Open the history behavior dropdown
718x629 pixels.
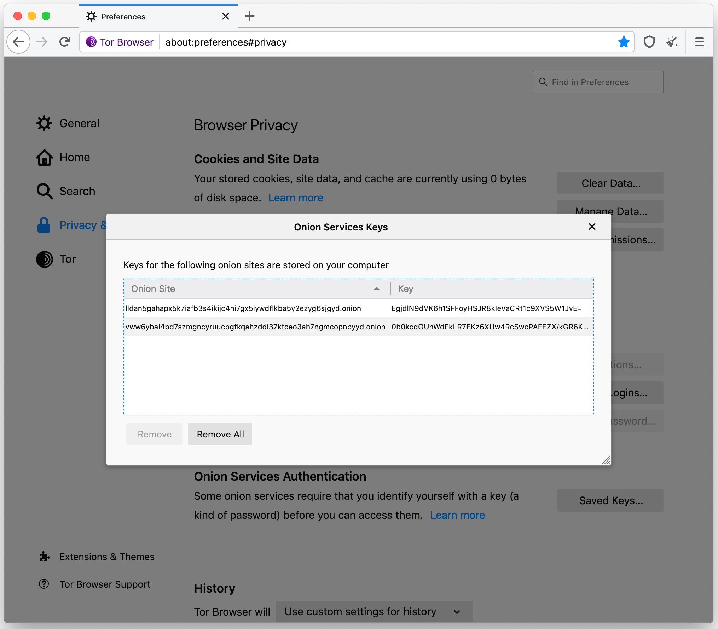[374, 612]
